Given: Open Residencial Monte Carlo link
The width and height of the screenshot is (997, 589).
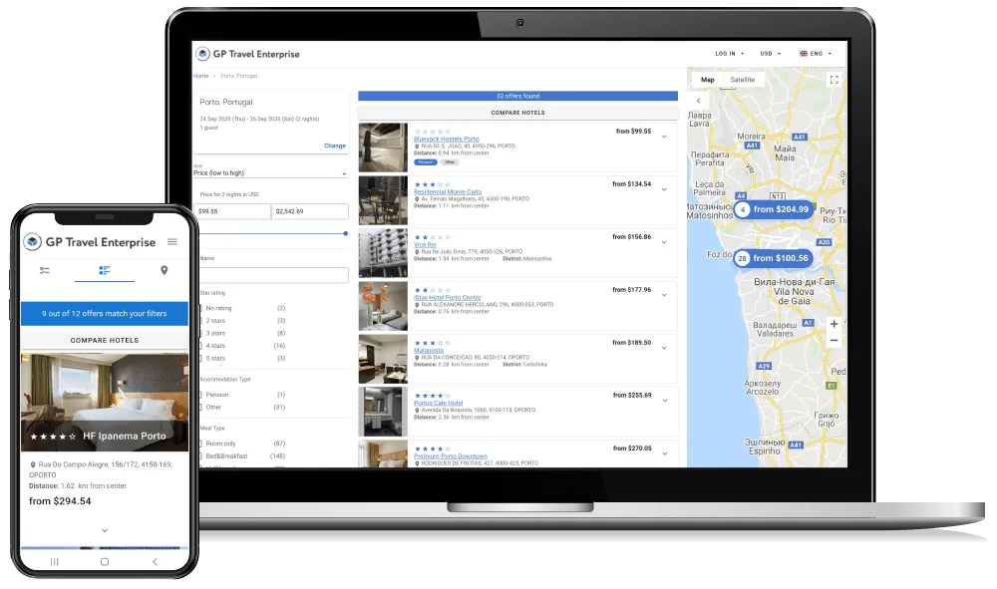Looking at the screenshot, I should point(448,192).
